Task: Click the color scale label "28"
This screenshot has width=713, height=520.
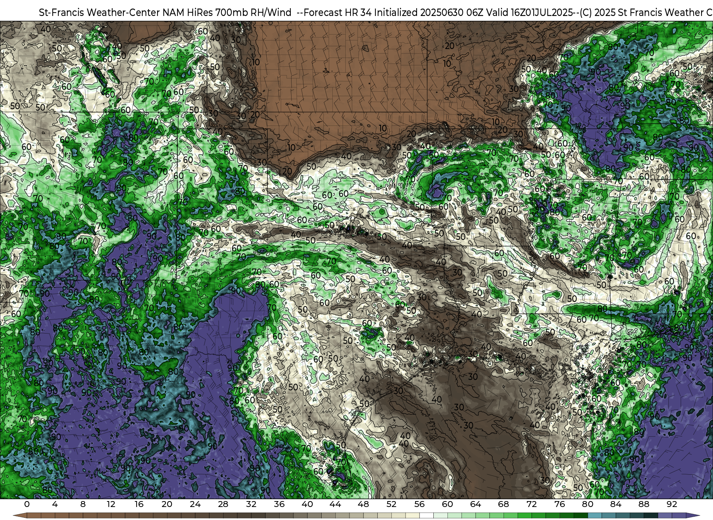Action: [223, 504]
